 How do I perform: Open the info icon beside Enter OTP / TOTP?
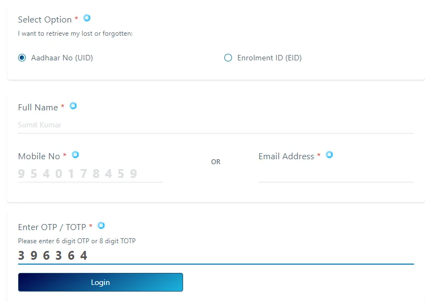tap(101, 226)
